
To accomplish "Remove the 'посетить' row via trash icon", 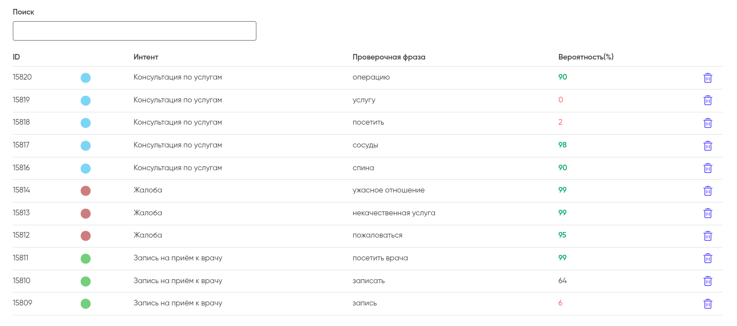I will coord(708,123).
